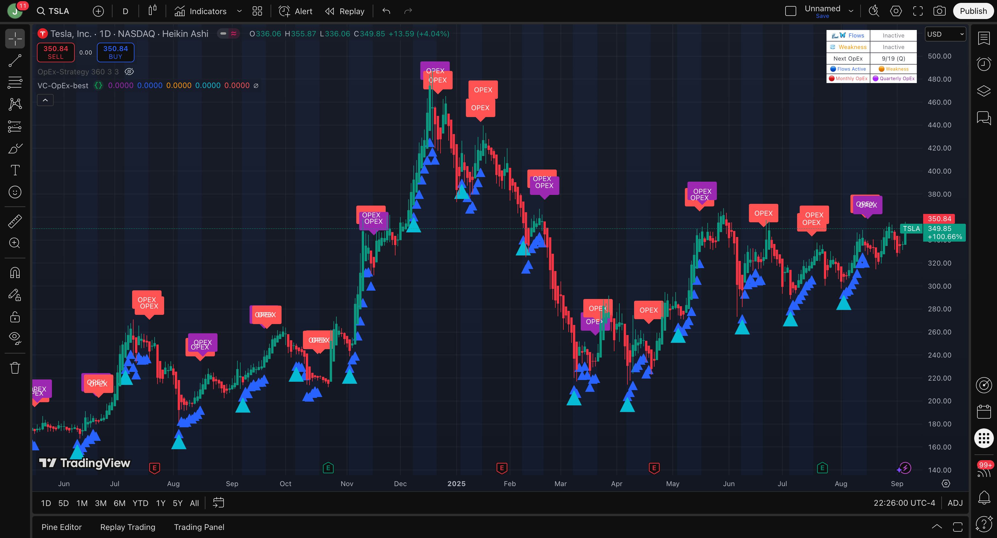
Task: Open the watchlist panel icon
Action: pyautogui.click(x=984, y=38)
